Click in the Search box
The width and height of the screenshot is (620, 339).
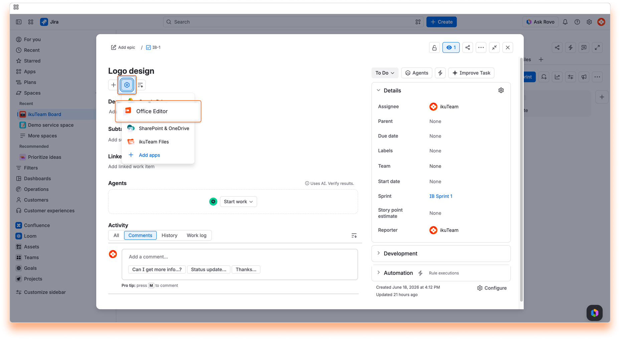coord(293,22)
